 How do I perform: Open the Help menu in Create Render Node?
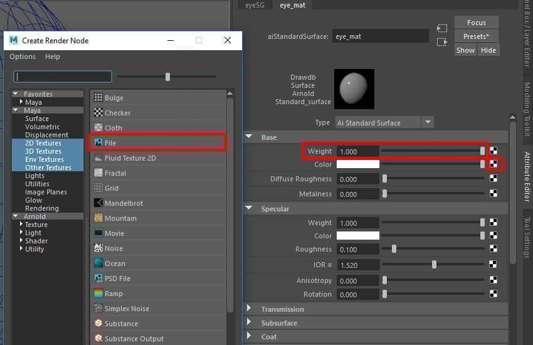(53, 56)
